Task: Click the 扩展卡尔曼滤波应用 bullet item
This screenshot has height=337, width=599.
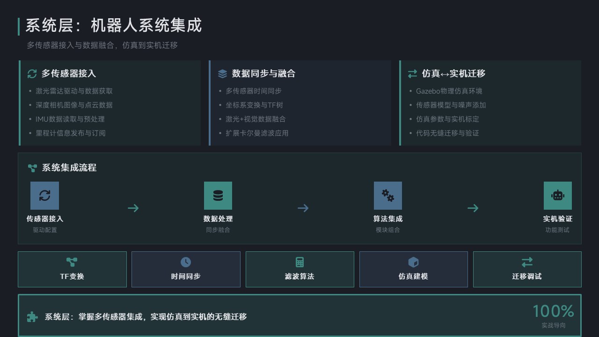Action: (257, 133)
